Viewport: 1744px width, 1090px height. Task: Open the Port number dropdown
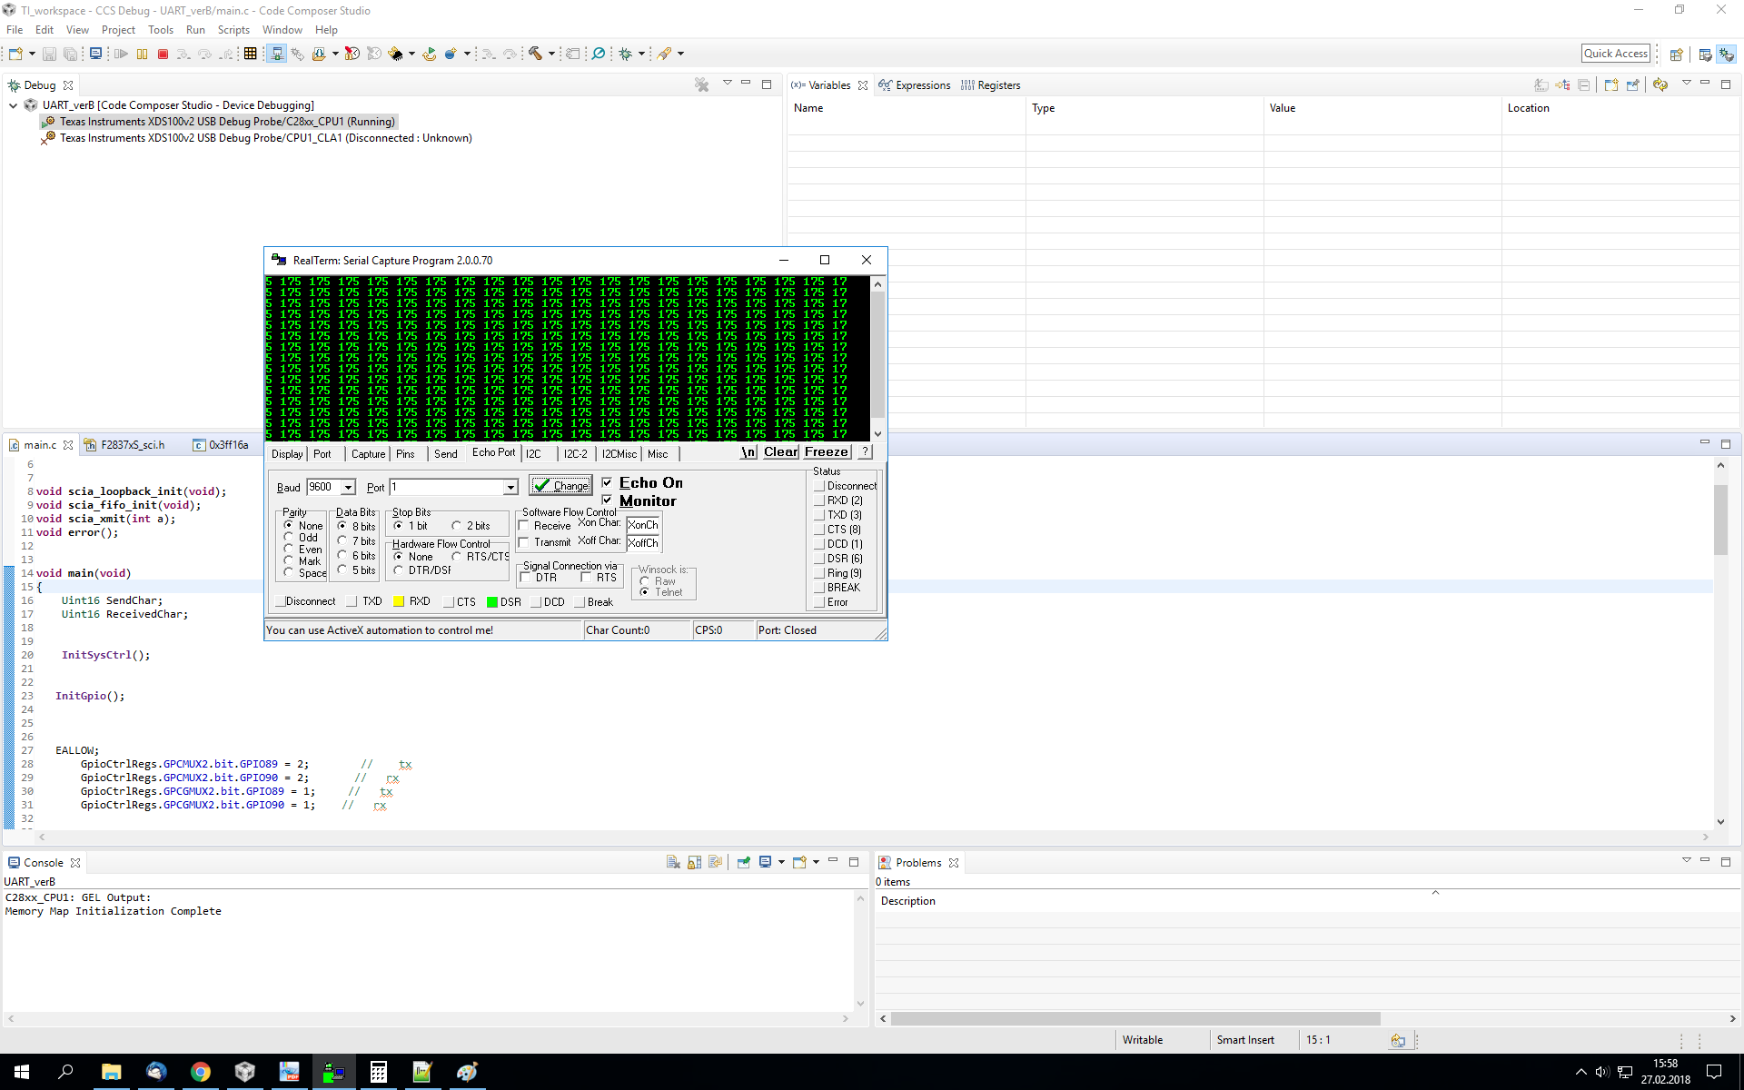(510, 488)
